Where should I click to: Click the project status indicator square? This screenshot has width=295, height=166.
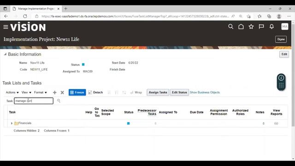point(83,65)
